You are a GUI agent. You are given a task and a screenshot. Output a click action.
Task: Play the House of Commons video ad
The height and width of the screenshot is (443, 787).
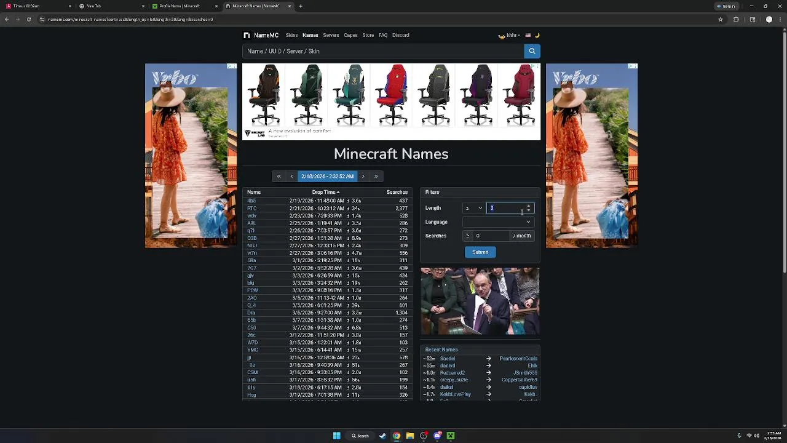coord(480,301)
